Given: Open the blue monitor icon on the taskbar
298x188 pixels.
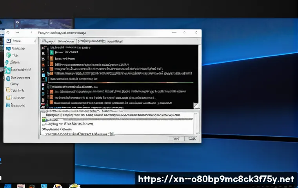Looking at the screenshot, I should pos(44,185).
